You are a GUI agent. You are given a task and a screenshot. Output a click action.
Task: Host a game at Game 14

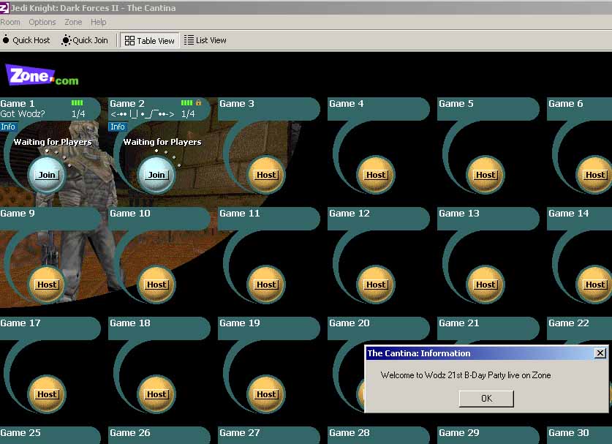595,285
